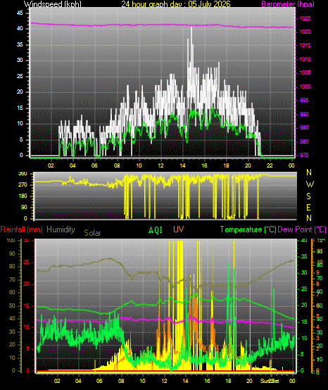This screenshot has height=390, width=328.
Task: Click the Barometer (hpa) legend label
Action: click(288, 4)
